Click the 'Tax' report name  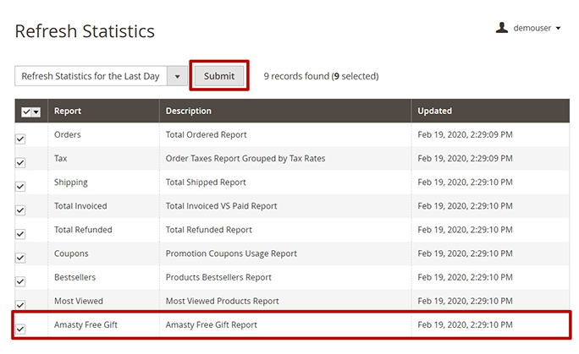click(61, 158)
